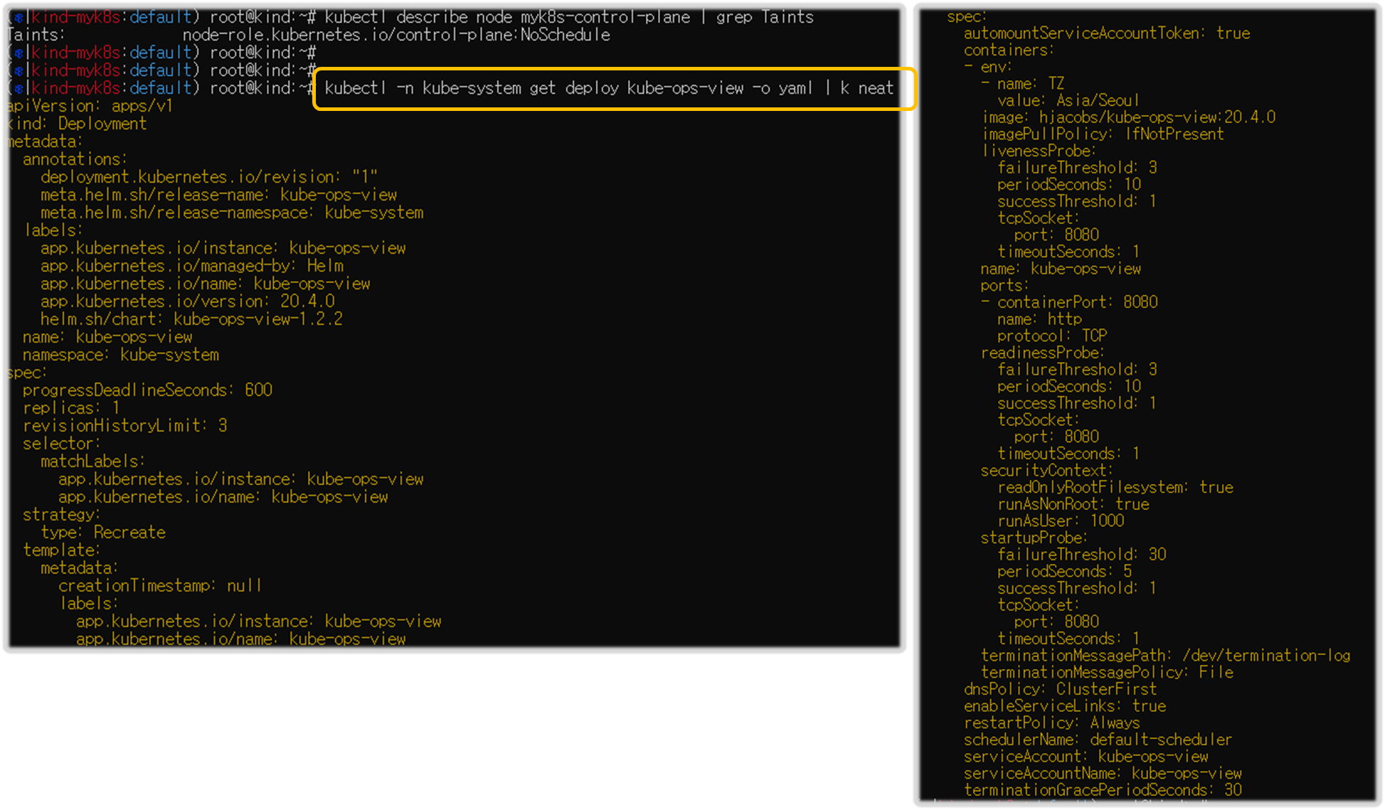
Task: Click the 'kind: Deployment' line
Action: point(77,124)
